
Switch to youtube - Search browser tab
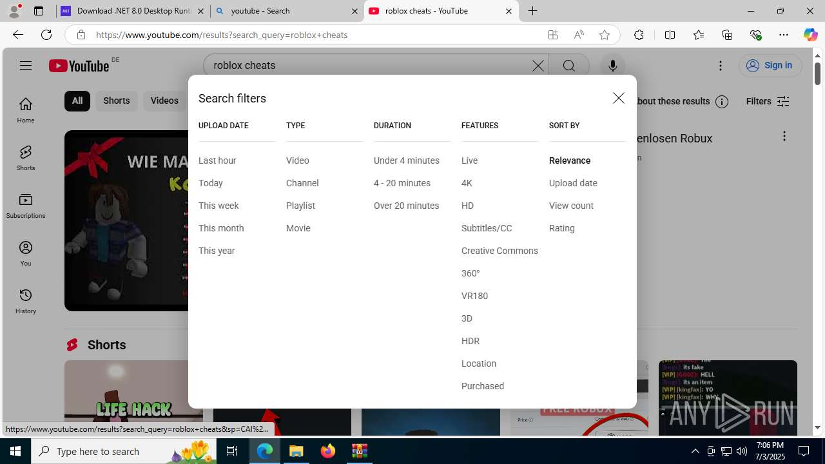coord(287,11)
